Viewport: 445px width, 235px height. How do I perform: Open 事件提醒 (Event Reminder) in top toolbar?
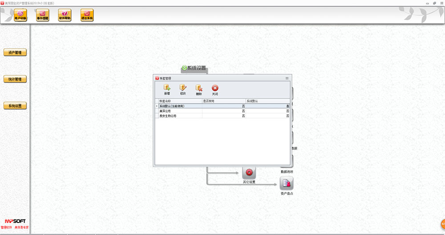coord(43,16)
